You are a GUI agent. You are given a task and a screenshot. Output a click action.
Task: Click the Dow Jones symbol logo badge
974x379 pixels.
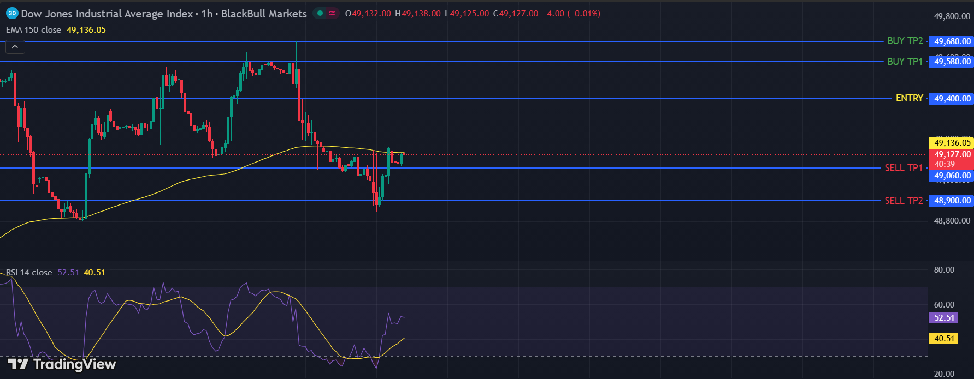[x=12, y=13]
